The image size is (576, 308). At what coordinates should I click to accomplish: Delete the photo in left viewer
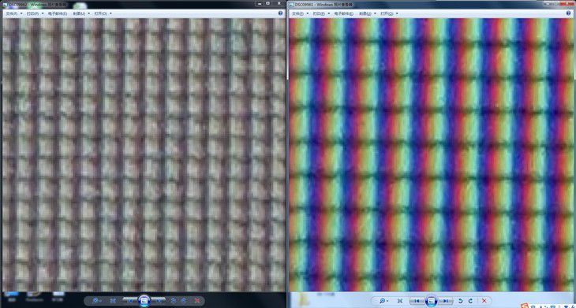tap(197, 301)
